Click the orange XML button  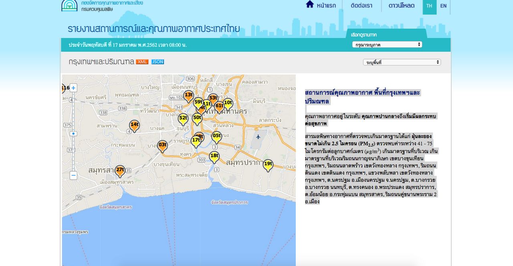[142, 62]
